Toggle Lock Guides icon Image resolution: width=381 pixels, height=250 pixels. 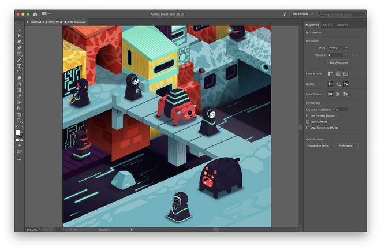coord(338,84)
